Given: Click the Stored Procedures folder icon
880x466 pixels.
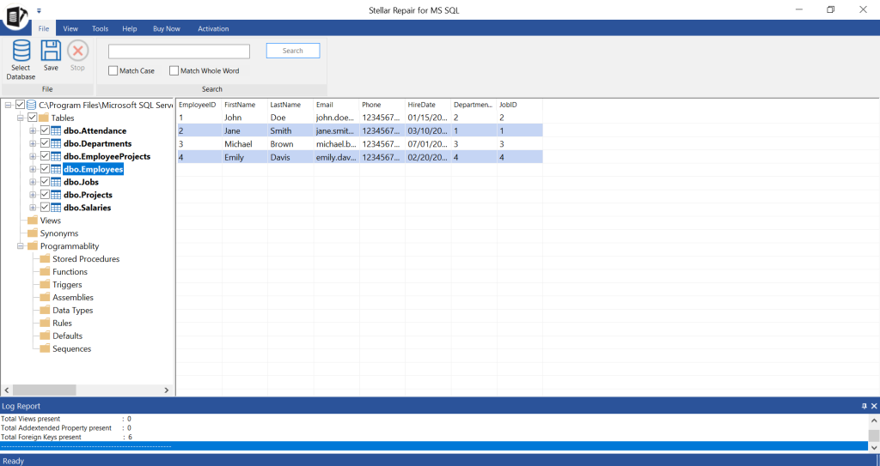Looking at the screenshot, I should tap(45, 259).
